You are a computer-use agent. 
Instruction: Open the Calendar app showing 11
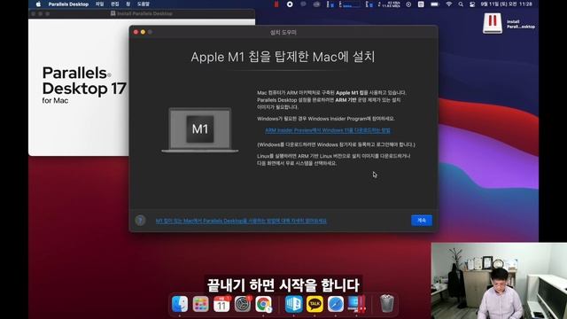(221, 304)
